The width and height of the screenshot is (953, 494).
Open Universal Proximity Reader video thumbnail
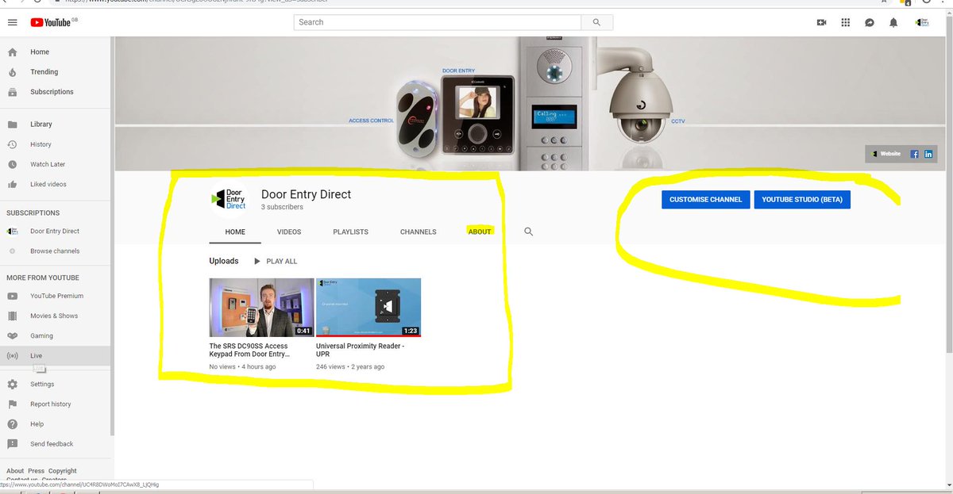coord(368,308)
